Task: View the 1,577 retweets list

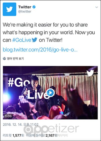Action: pyautogui.click(x=13, y=135)
